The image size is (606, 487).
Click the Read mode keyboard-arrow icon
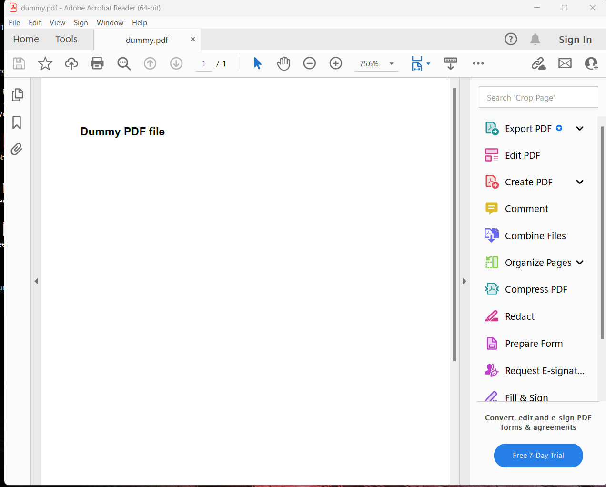(x=451, y=63)
